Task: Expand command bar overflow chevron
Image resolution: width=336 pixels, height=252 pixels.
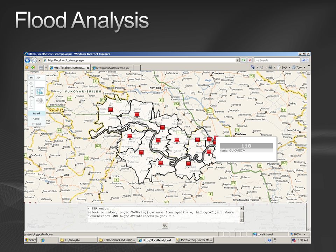Action: click(x=309, y=66)
